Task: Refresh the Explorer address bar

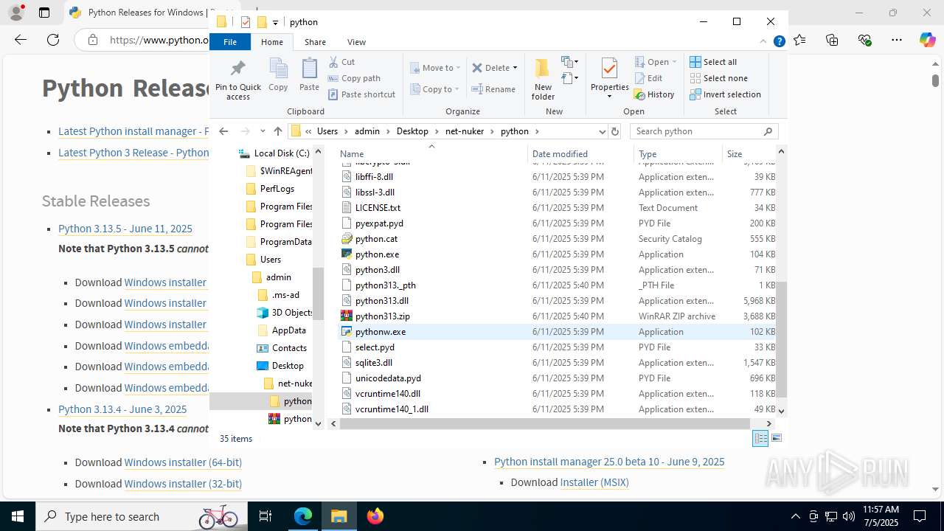Action: click(615, 131)
